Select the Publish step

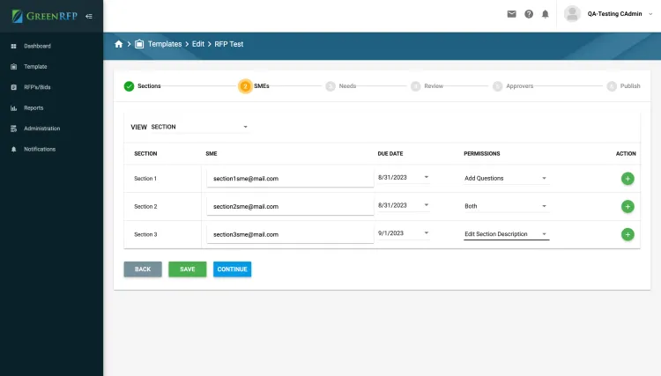623,86
